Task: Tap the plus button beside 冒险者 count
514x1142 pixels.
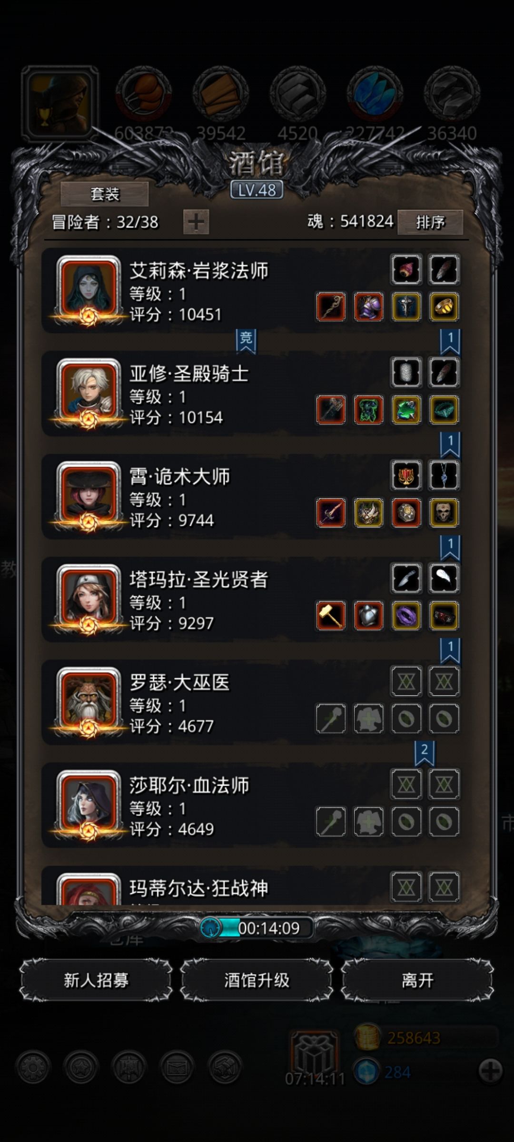Action: pos(196,222)
